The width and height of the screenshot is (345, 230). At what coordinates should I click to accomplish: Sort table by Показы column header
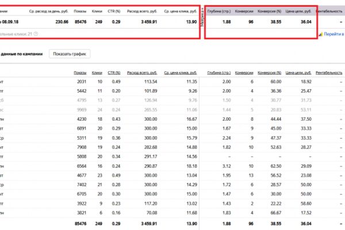80,72
